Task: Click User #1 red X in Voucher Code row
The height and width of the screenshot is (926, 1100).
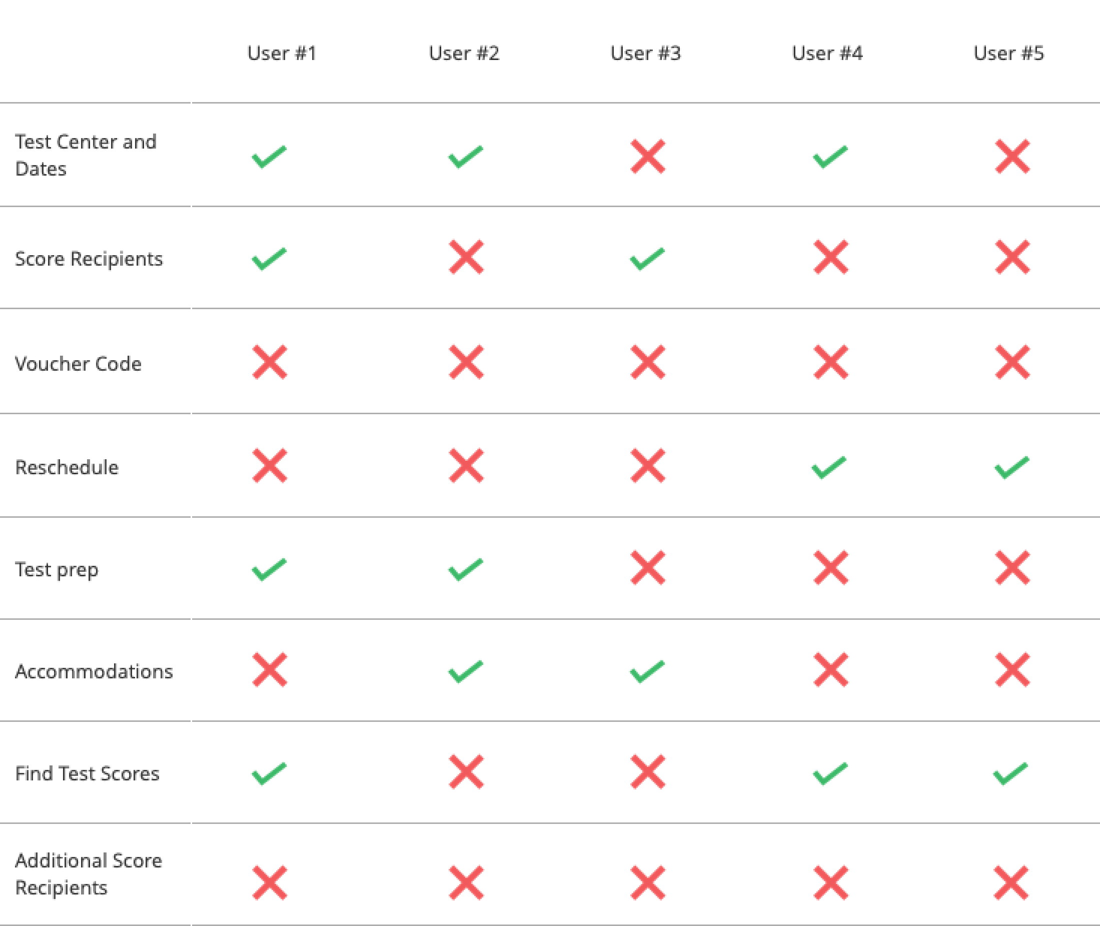Action: click(x=270, y=362)
